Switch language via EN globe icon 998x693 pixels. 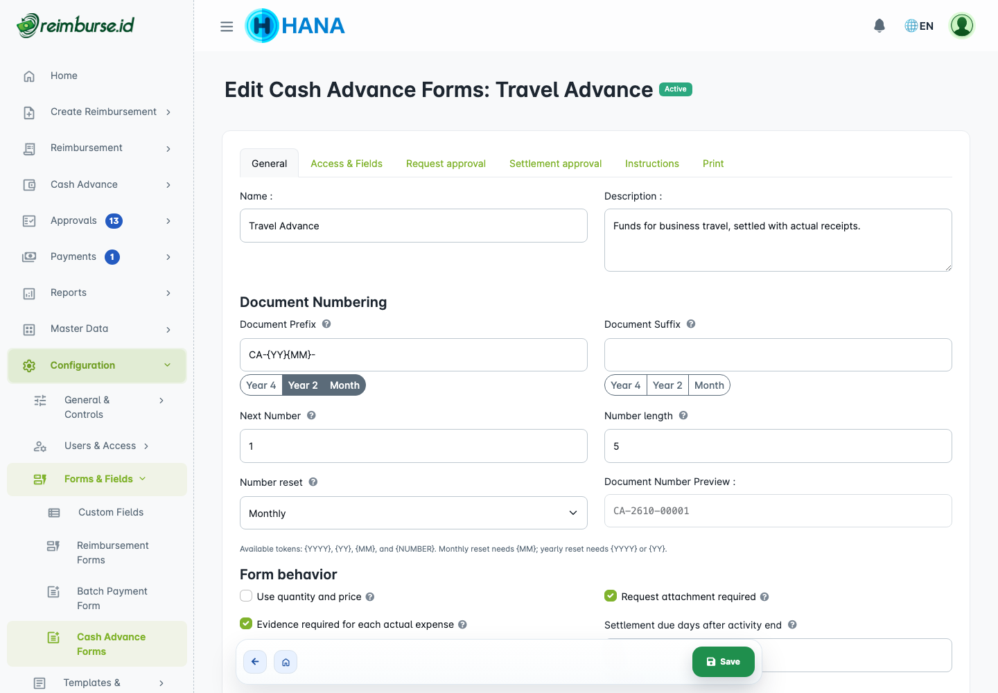point(919,26)
